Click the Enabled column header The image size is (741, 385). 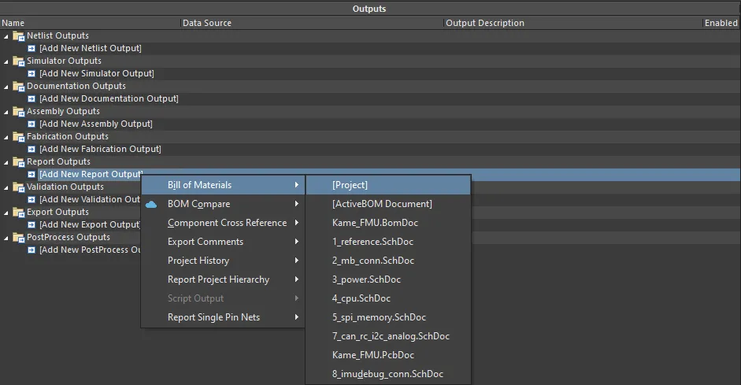click(721, 23)
